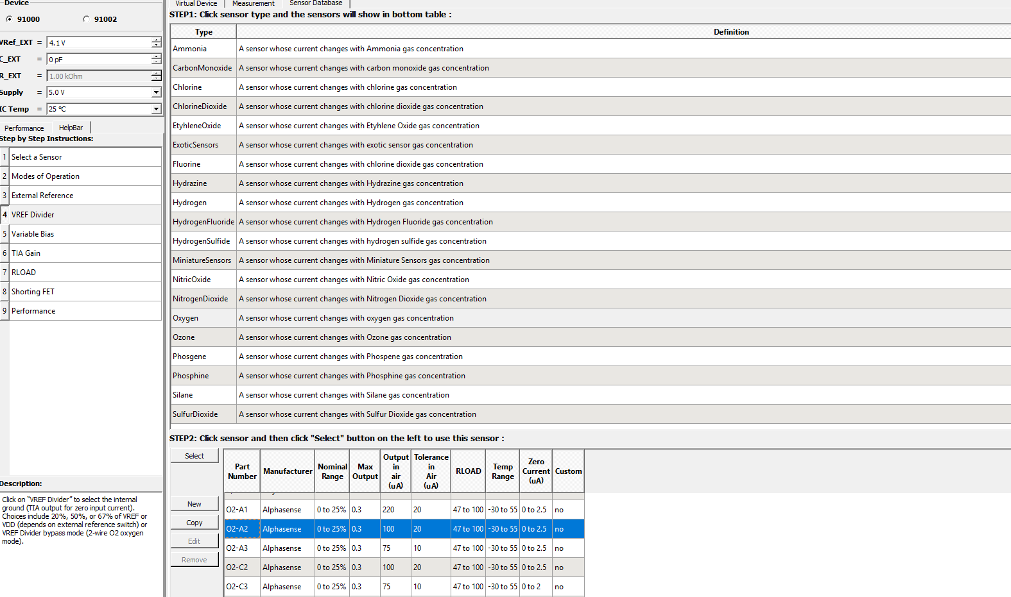Viewport: 1011px width, 597px height.
Task: Click the Nominal Range column header
Action: 333,471
